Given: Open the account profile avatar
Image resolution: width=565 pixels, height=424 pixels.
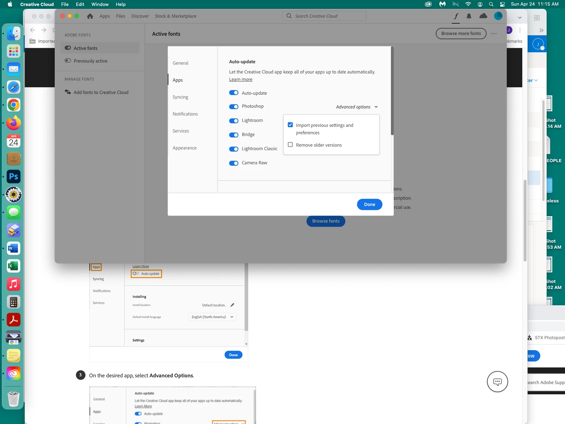Looking at the screenshot, I should (x=498, y=16).
